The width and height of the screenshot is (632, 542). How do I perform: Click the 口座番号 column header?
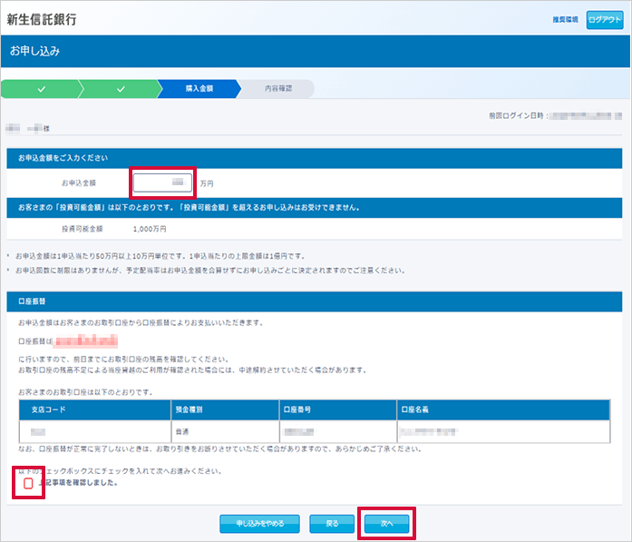(x=299, y=410)
